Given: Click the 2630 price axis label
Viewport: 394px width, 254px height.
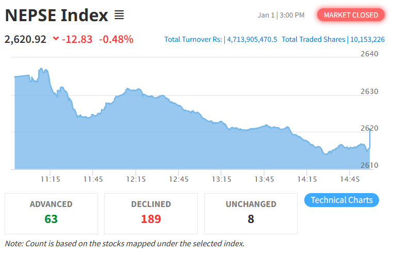Looking at the screenshot, I should coord(369,91).
